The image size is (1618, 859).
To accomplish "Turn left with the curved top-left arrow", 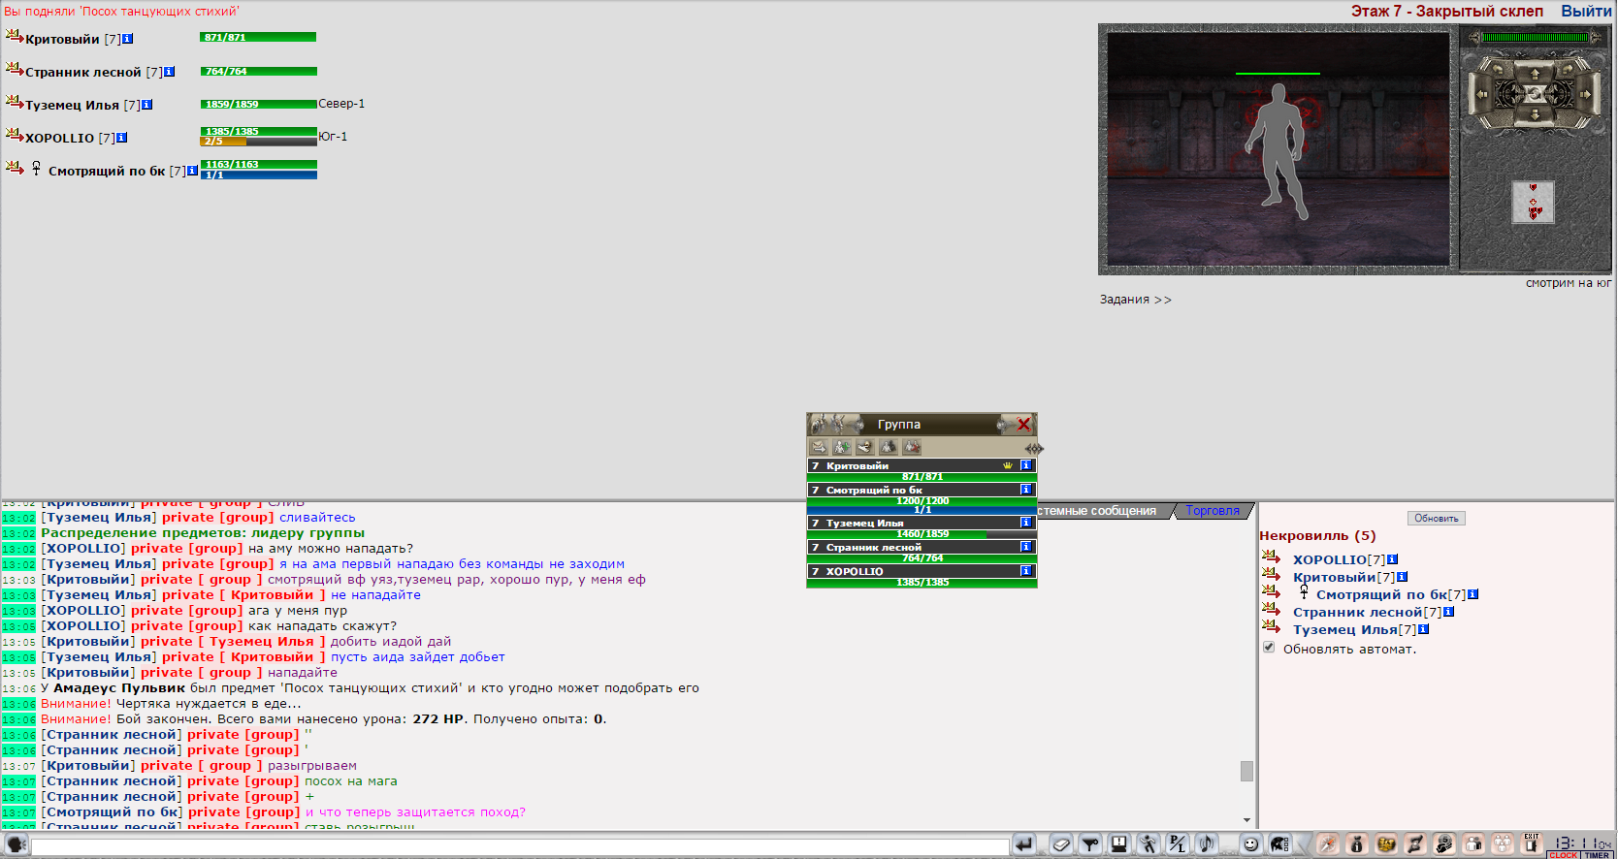I will pos(1497,69).
